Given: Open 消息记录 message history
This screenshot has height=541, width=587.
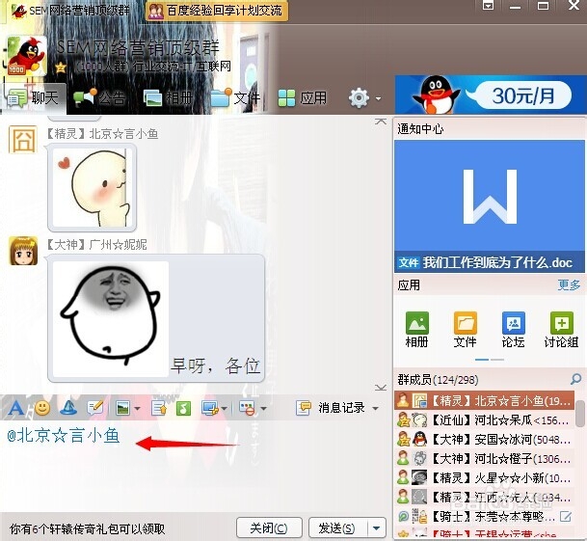Looking at the screenshot, I should 341,408.
